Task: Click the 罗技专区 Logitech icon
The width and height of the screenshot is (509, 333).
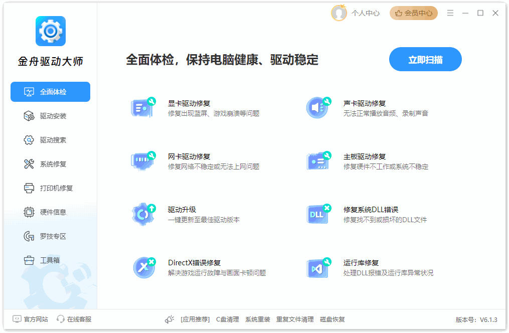Action: (29, 236)
